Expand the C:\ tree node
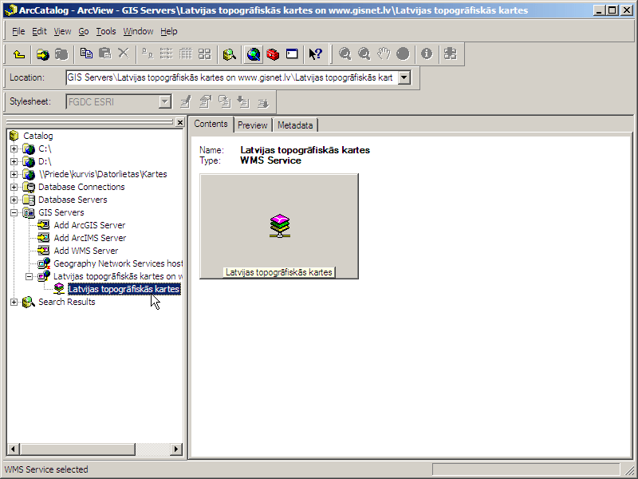The width and height of the screenshot is (638, 479). coord(14,149)
